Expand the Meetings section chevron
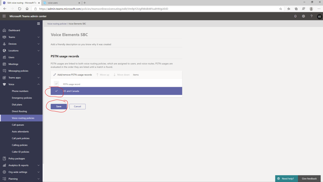 [x=39, y=64]
